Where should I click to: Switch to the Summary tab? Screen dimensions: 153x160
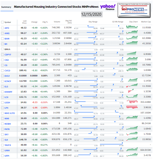(6, 7)
